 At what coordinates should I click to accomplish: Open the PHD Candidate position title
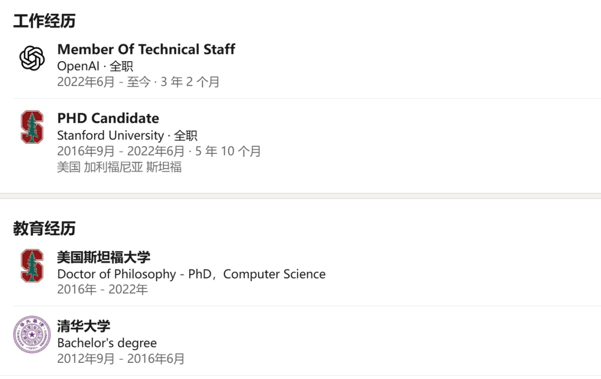pyautogui.click(x=108, y=118)
